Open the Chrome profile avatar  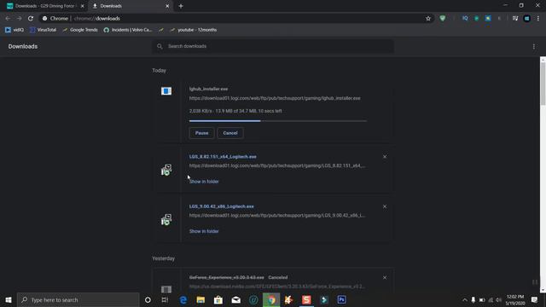(527, 19)
